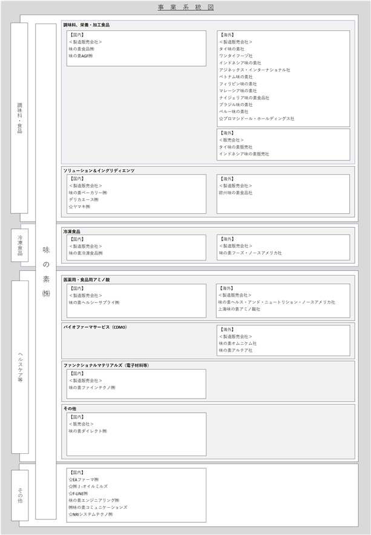Select the vertical label 調味料・食品
This screenshot has width=371, height=535.
click(x=20, y=118)
